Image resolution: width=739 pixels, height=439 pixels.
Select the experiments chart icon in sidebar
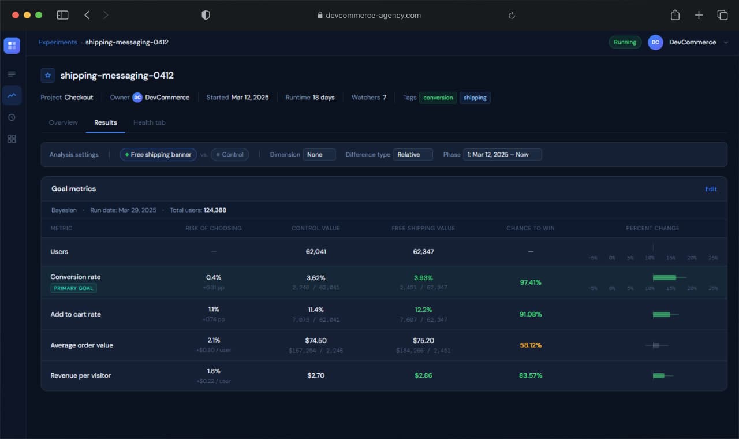(12, 95)
